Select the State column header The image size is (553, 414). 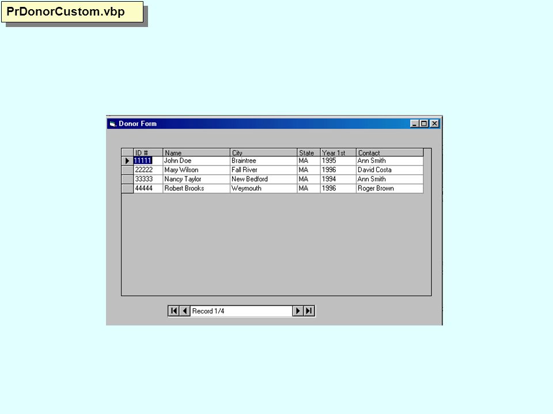click(309, 152)
